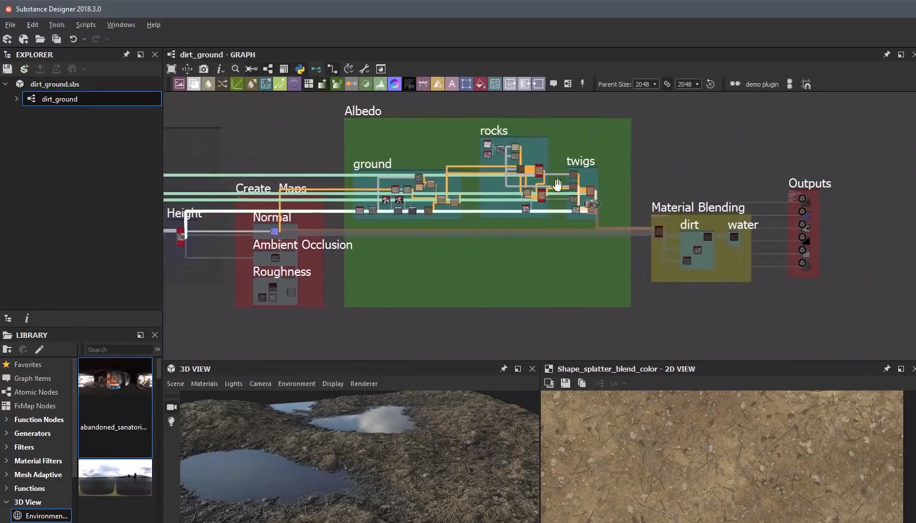Select the abandoned_sanatorium environment thumbnail
The image size is (916, 523).
tap(115, 407)
